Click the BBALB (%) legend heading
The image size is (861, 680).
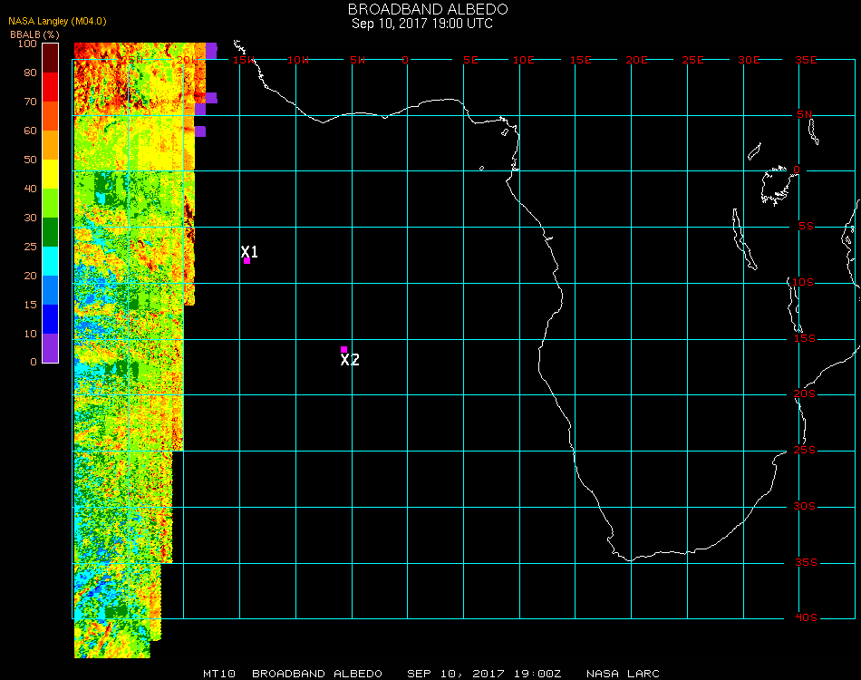pos(34,34)
